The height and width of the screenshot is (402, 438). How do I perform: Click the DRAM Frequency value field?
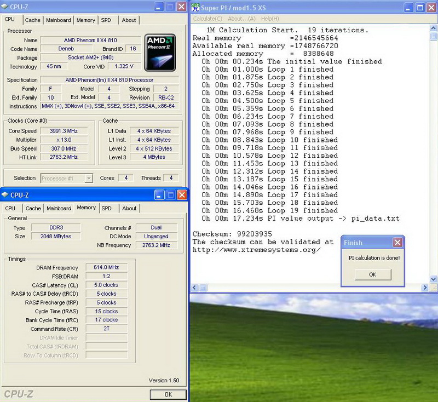click(106, 267)
